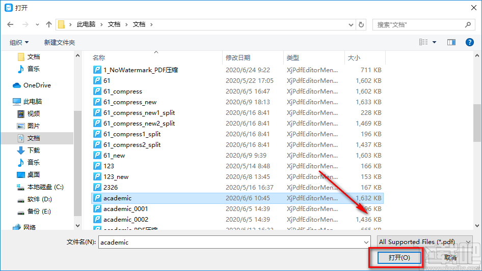The height and width of the screenshot is (271, 482).
Task: Go back using the back arrow
Action: [x=10, y=24]
